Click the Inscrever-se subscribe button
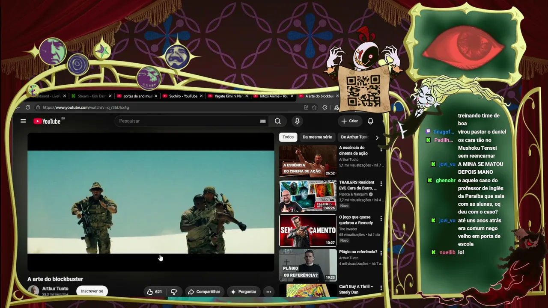The image size is (548, 308). coord(92,291)
